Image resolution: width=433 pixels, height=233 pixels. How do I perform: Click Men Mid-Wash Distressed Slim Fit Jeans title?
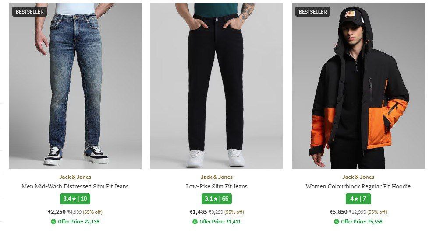coord(75,187)
